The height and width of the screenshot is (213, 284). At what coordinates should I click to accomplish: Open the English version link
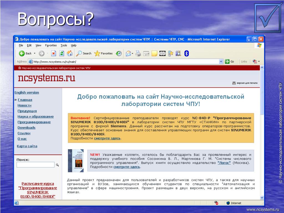(x=27, y=92)
